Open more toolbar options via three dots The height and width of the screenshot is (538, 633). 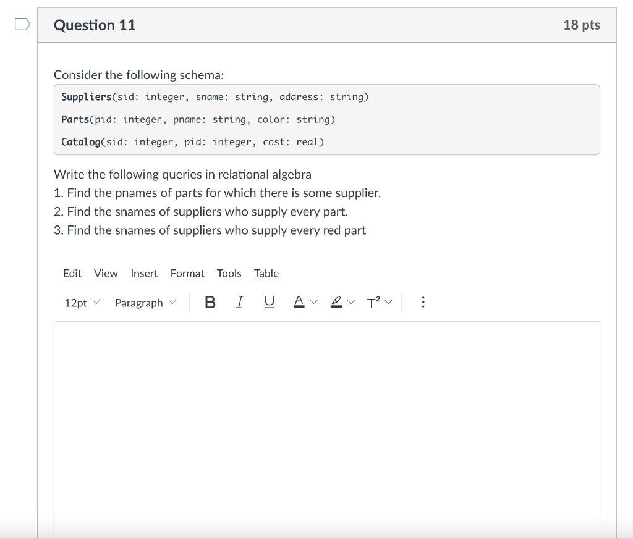[423, 302]
